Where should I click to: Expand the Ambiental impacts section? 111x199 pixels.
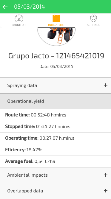point(55,175)
